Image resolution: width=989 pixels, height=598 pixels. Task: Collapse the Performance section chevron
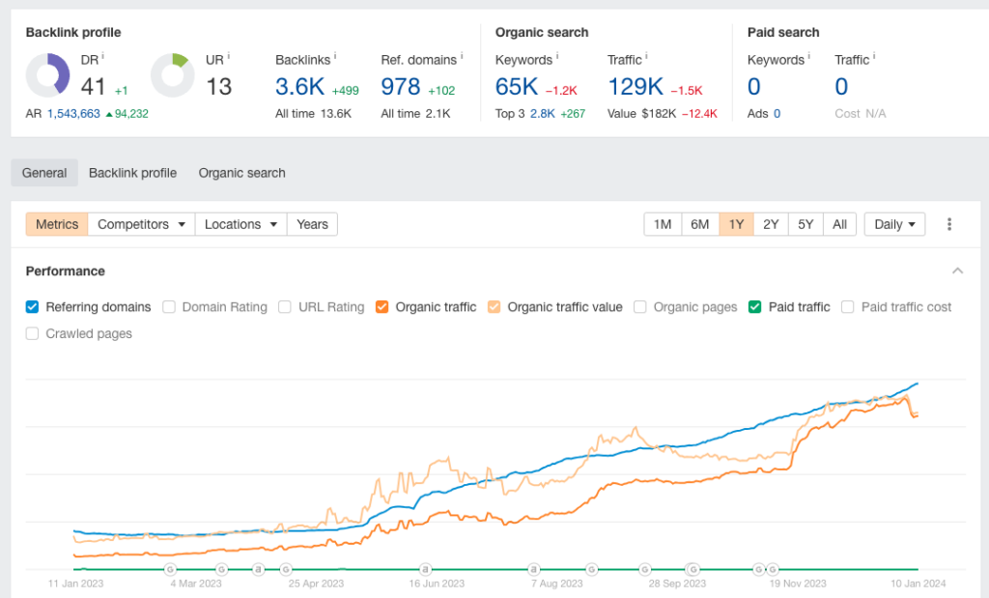[x=957, y=271]
